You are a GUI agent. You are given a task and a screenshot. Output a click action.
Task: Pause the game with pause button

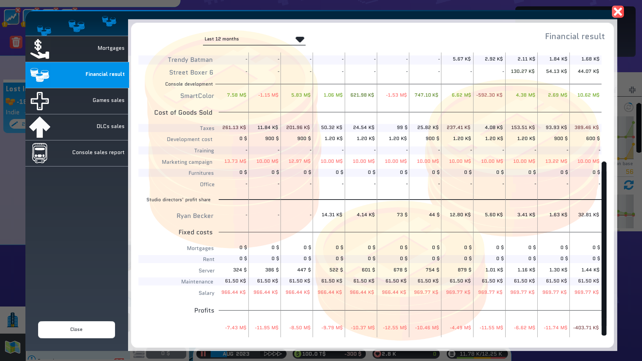pos(203,354)
